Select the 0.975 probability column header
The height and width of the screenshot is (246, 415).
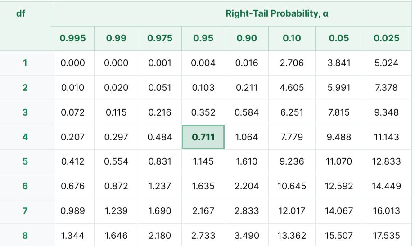click(x=160, y=38)
